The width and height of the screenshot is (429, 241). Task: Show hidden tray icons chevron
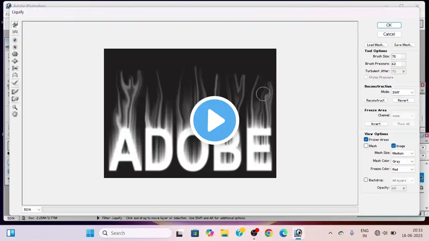(x=330, y=233)
